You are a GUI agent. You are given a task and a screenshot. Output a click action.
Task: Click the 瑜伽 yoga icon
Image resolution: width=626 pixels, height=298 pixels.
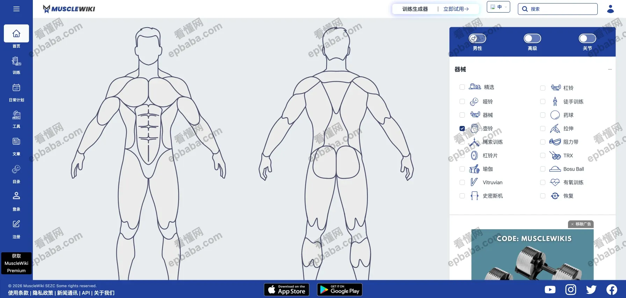point(474,169)
